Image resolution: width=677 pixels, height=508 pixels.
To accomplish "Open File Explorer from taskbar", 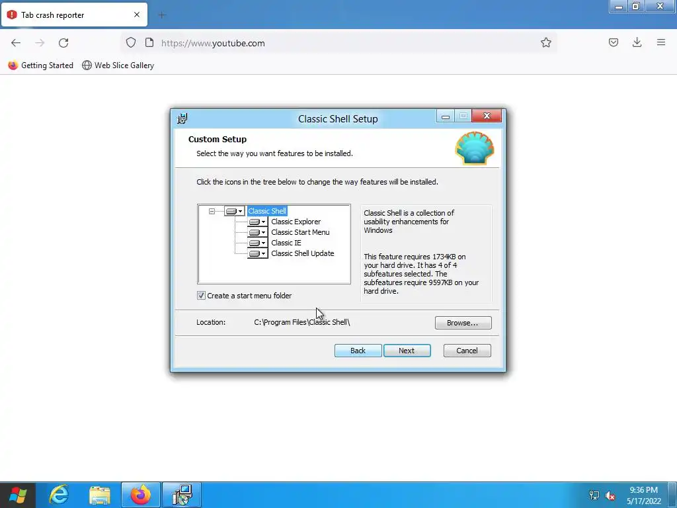I will coord(100,495).
